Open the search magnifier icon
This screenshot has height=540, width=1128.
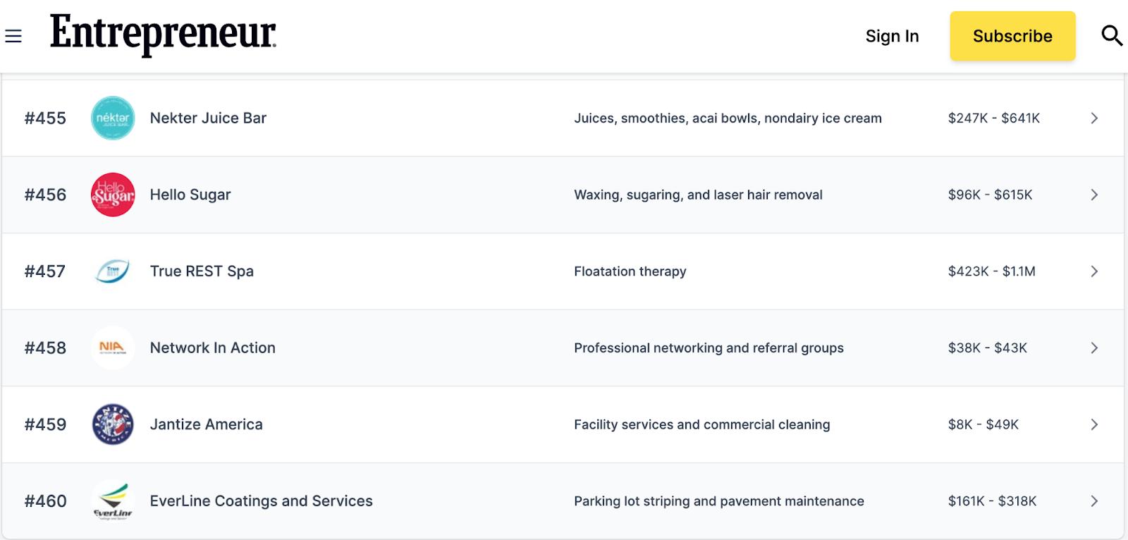pyautogui.click(x=1112, y=35)
